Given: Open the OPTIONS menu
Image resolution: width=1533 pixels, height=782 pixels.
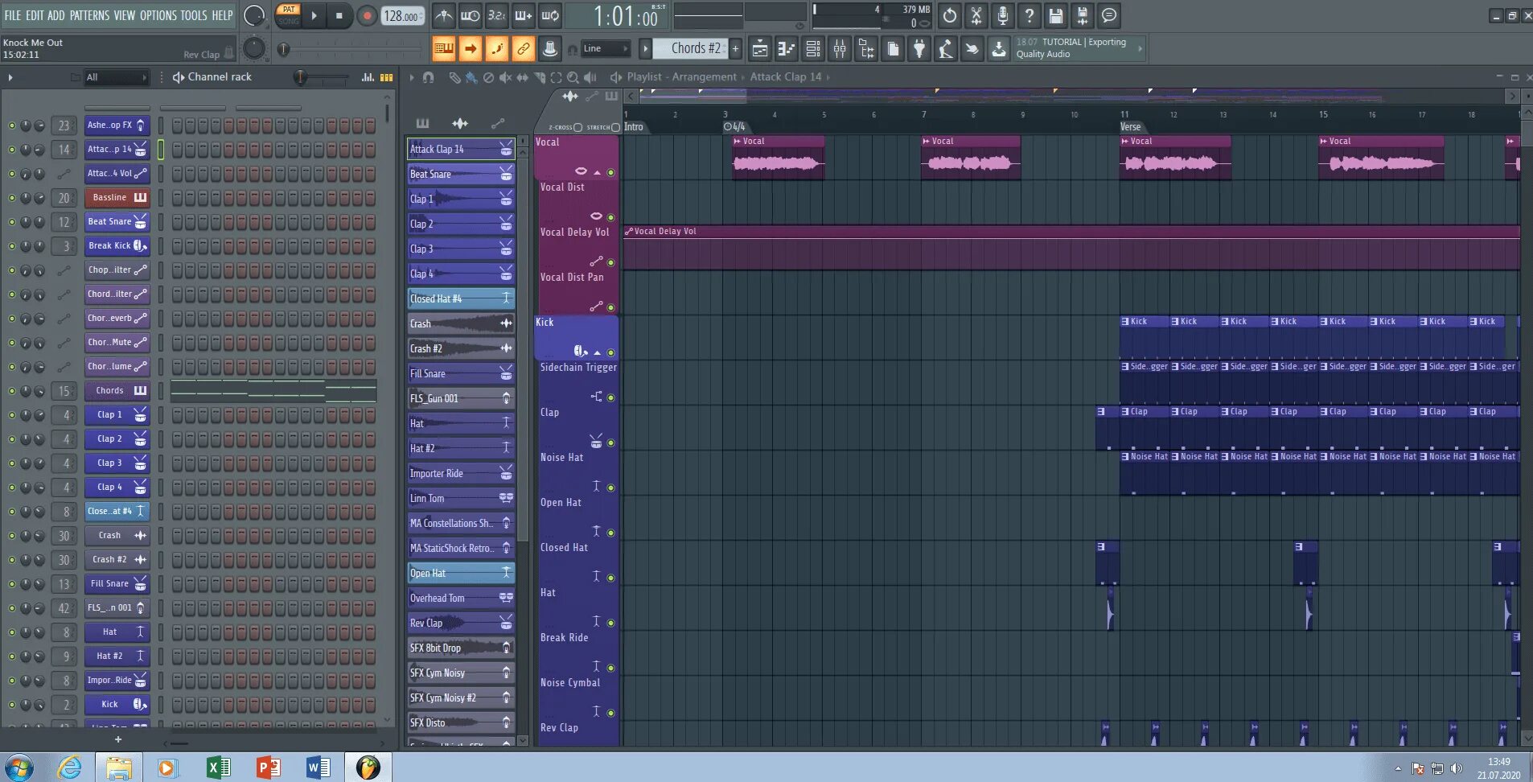Looking at the screenshot, I should (158, 15).
